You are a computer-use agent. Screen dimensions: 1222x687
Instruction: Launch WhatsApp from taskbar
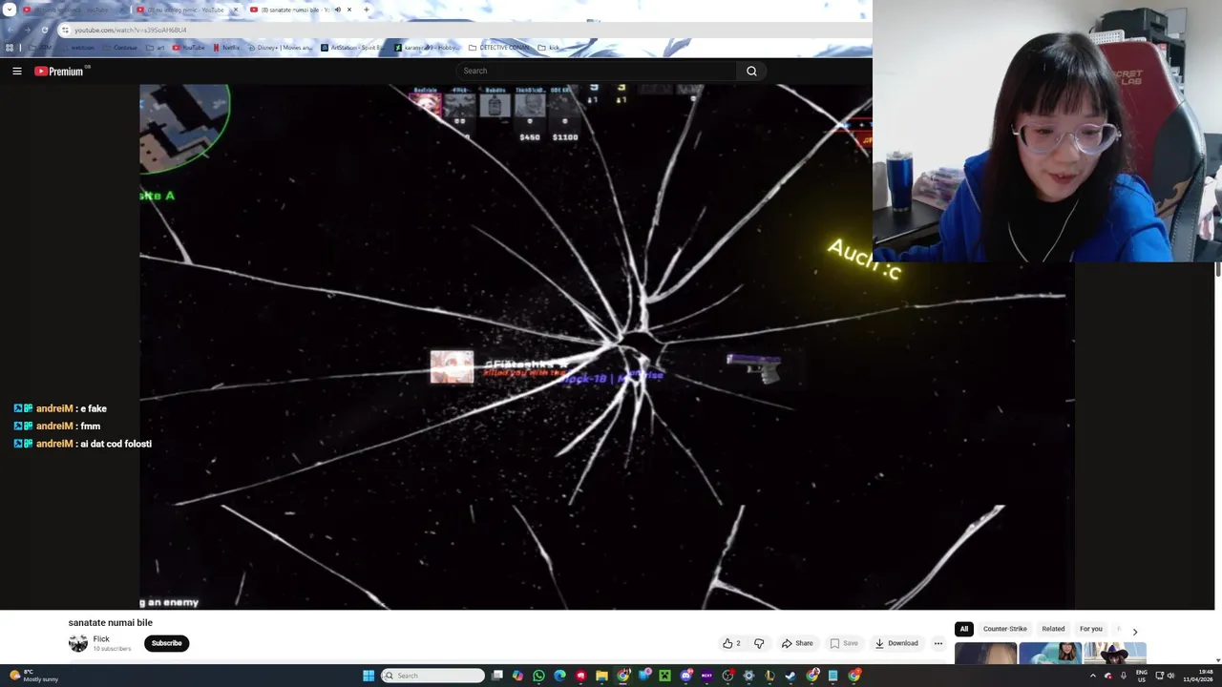click(x=538, y=676)
